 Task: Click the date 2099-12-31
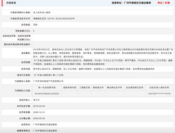[x=39, y=112]
